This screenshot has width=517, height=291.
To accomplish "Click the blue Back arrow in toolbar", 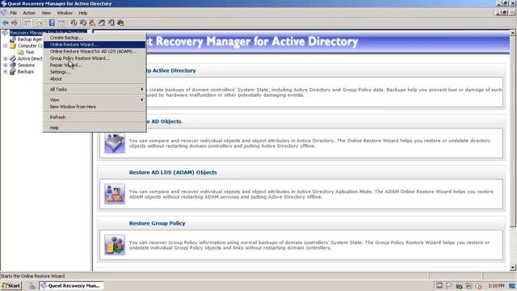I will coord(6,23).
